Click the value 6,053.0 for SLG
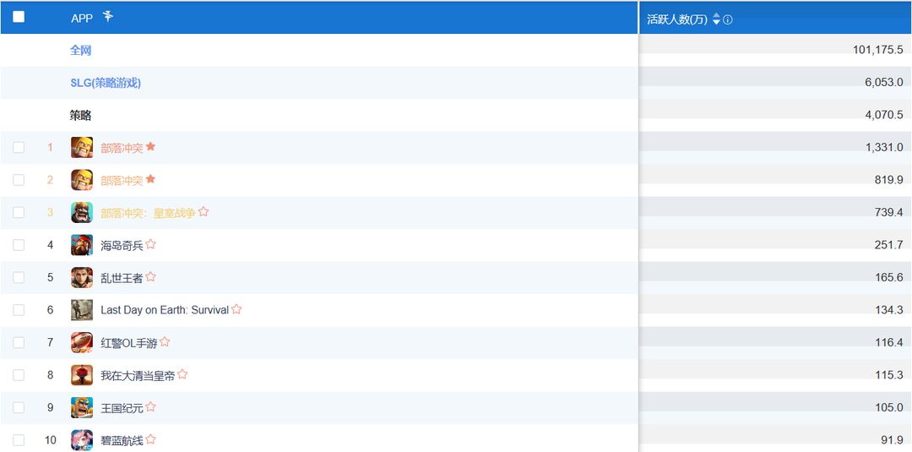The height and width of the screenshot is (452, 912). point(883,83)
